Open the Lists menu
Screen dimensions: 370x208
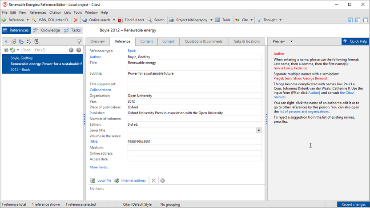tap(68, 12)
